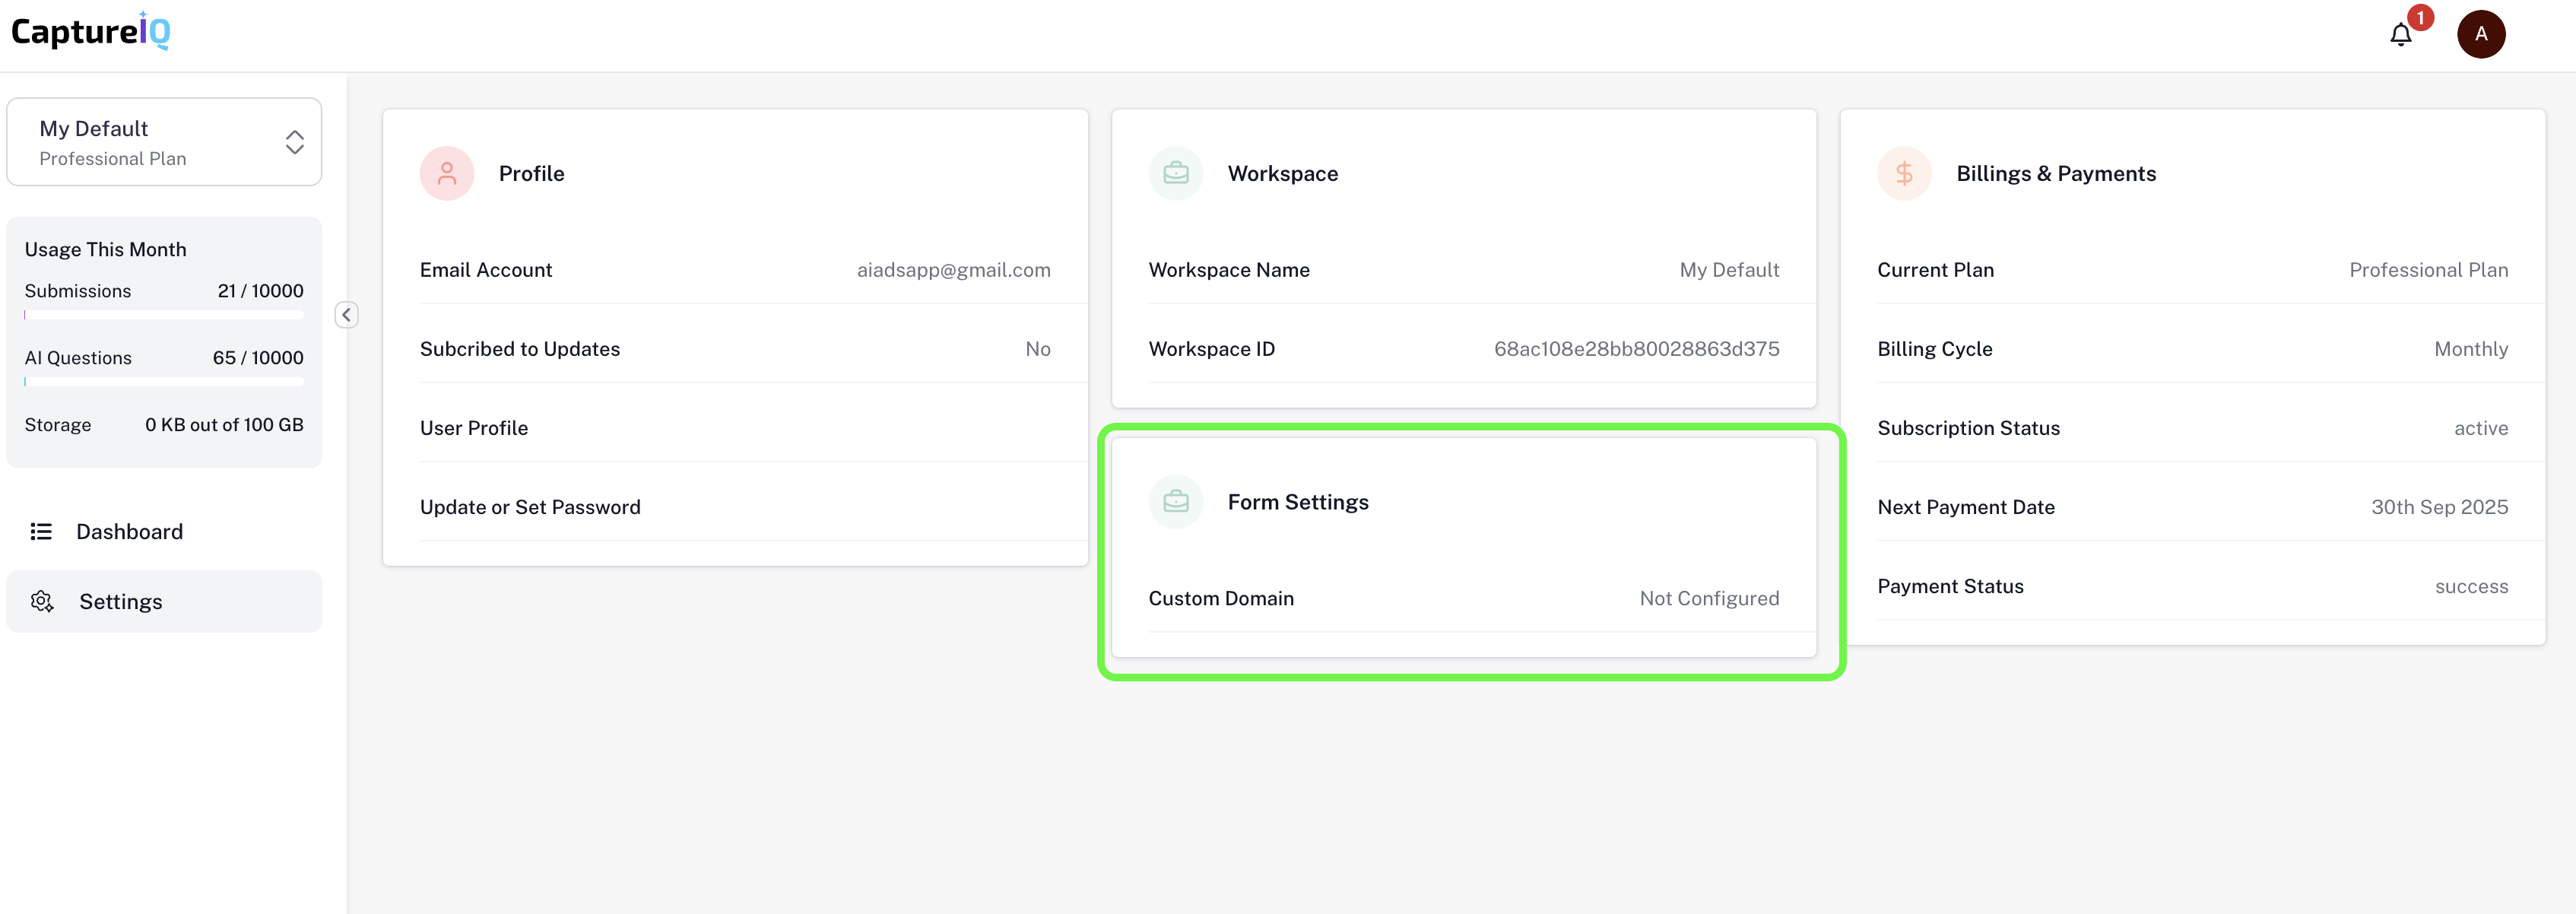2576x914 pixels.
Task: Click the Billings dollar sign icon
Action: click(1904, 173)
